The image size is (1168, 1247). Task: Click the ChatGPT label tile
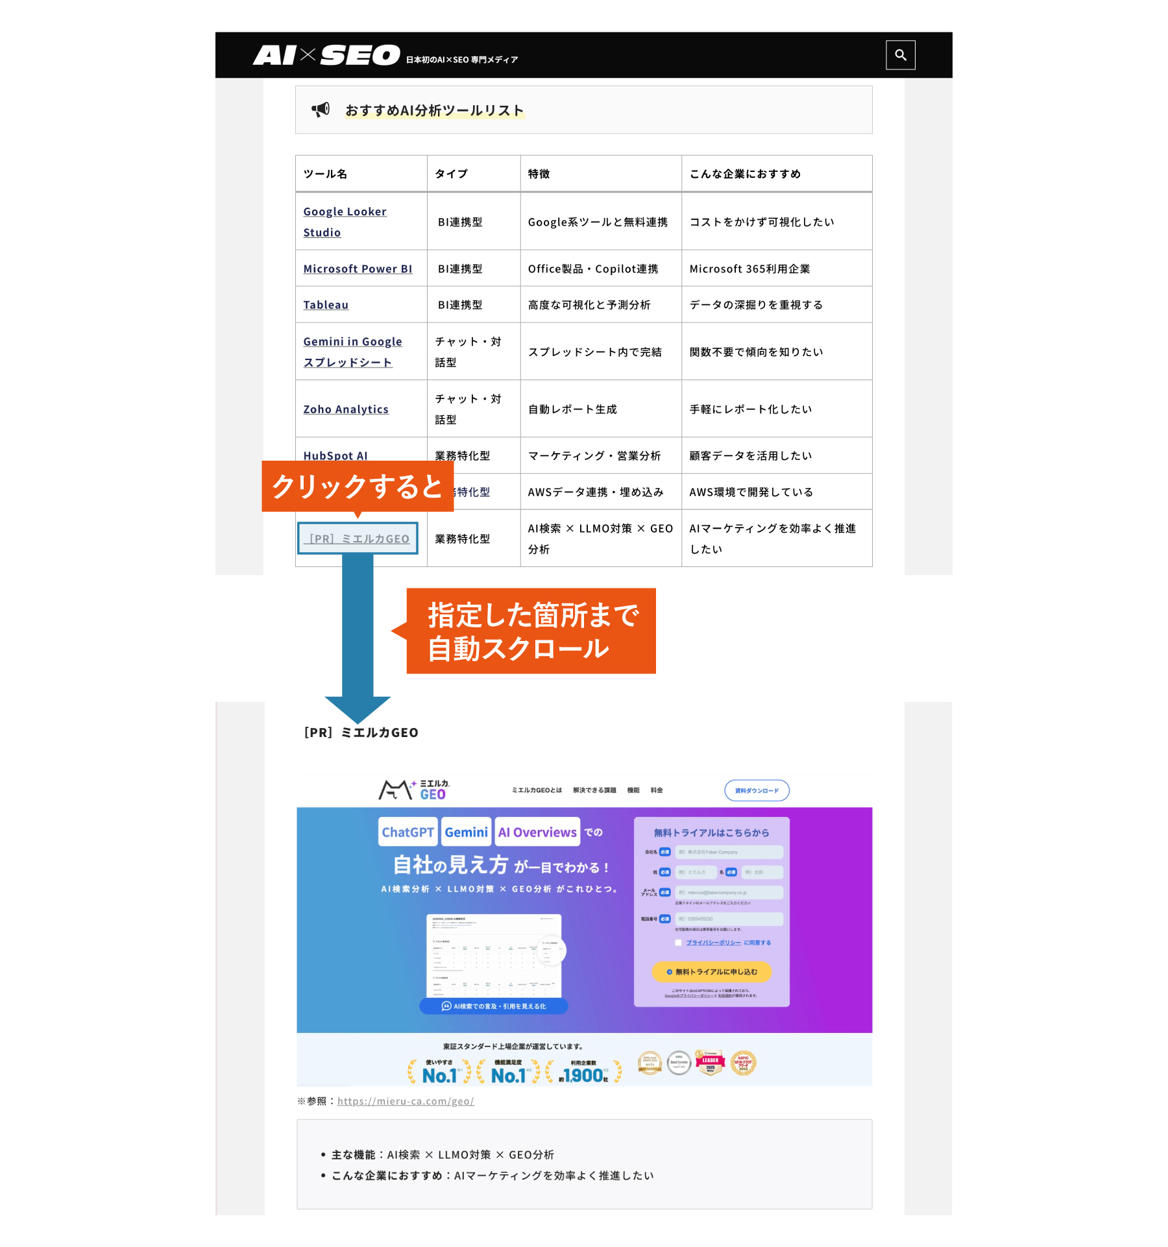(408, 832)
